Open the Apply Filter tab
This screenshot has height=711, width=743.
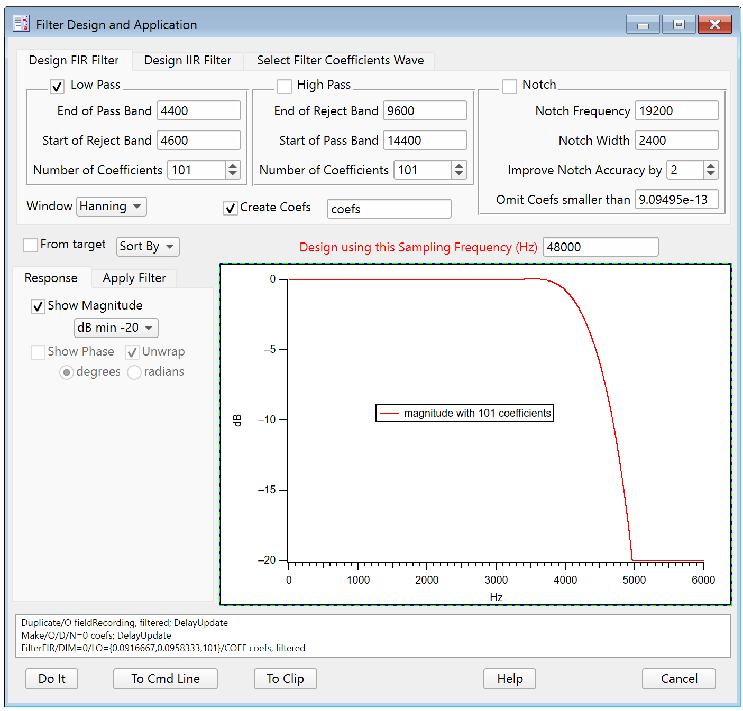134,278
